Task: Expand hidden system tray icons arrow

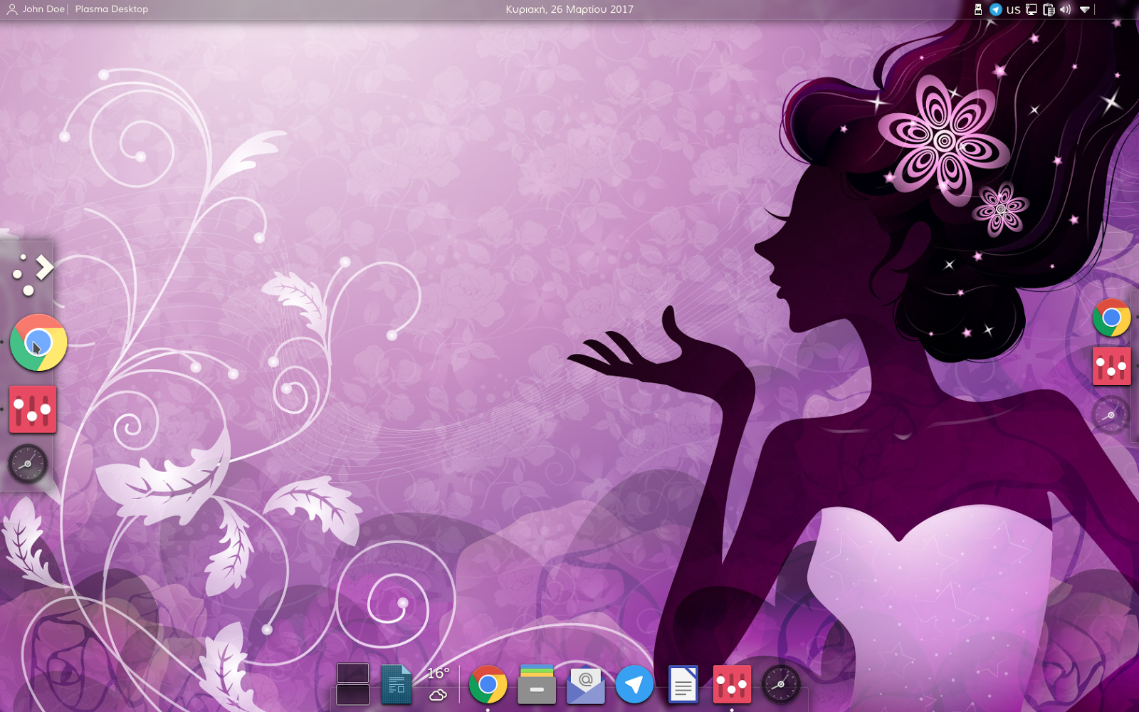Action: point(1085,9)
